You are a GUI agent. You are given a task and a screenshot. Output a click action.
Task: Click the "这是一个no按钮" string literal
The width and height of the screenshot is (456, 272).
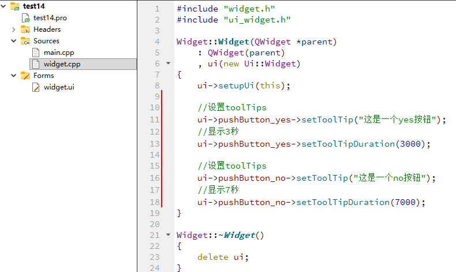click(390, 178)
